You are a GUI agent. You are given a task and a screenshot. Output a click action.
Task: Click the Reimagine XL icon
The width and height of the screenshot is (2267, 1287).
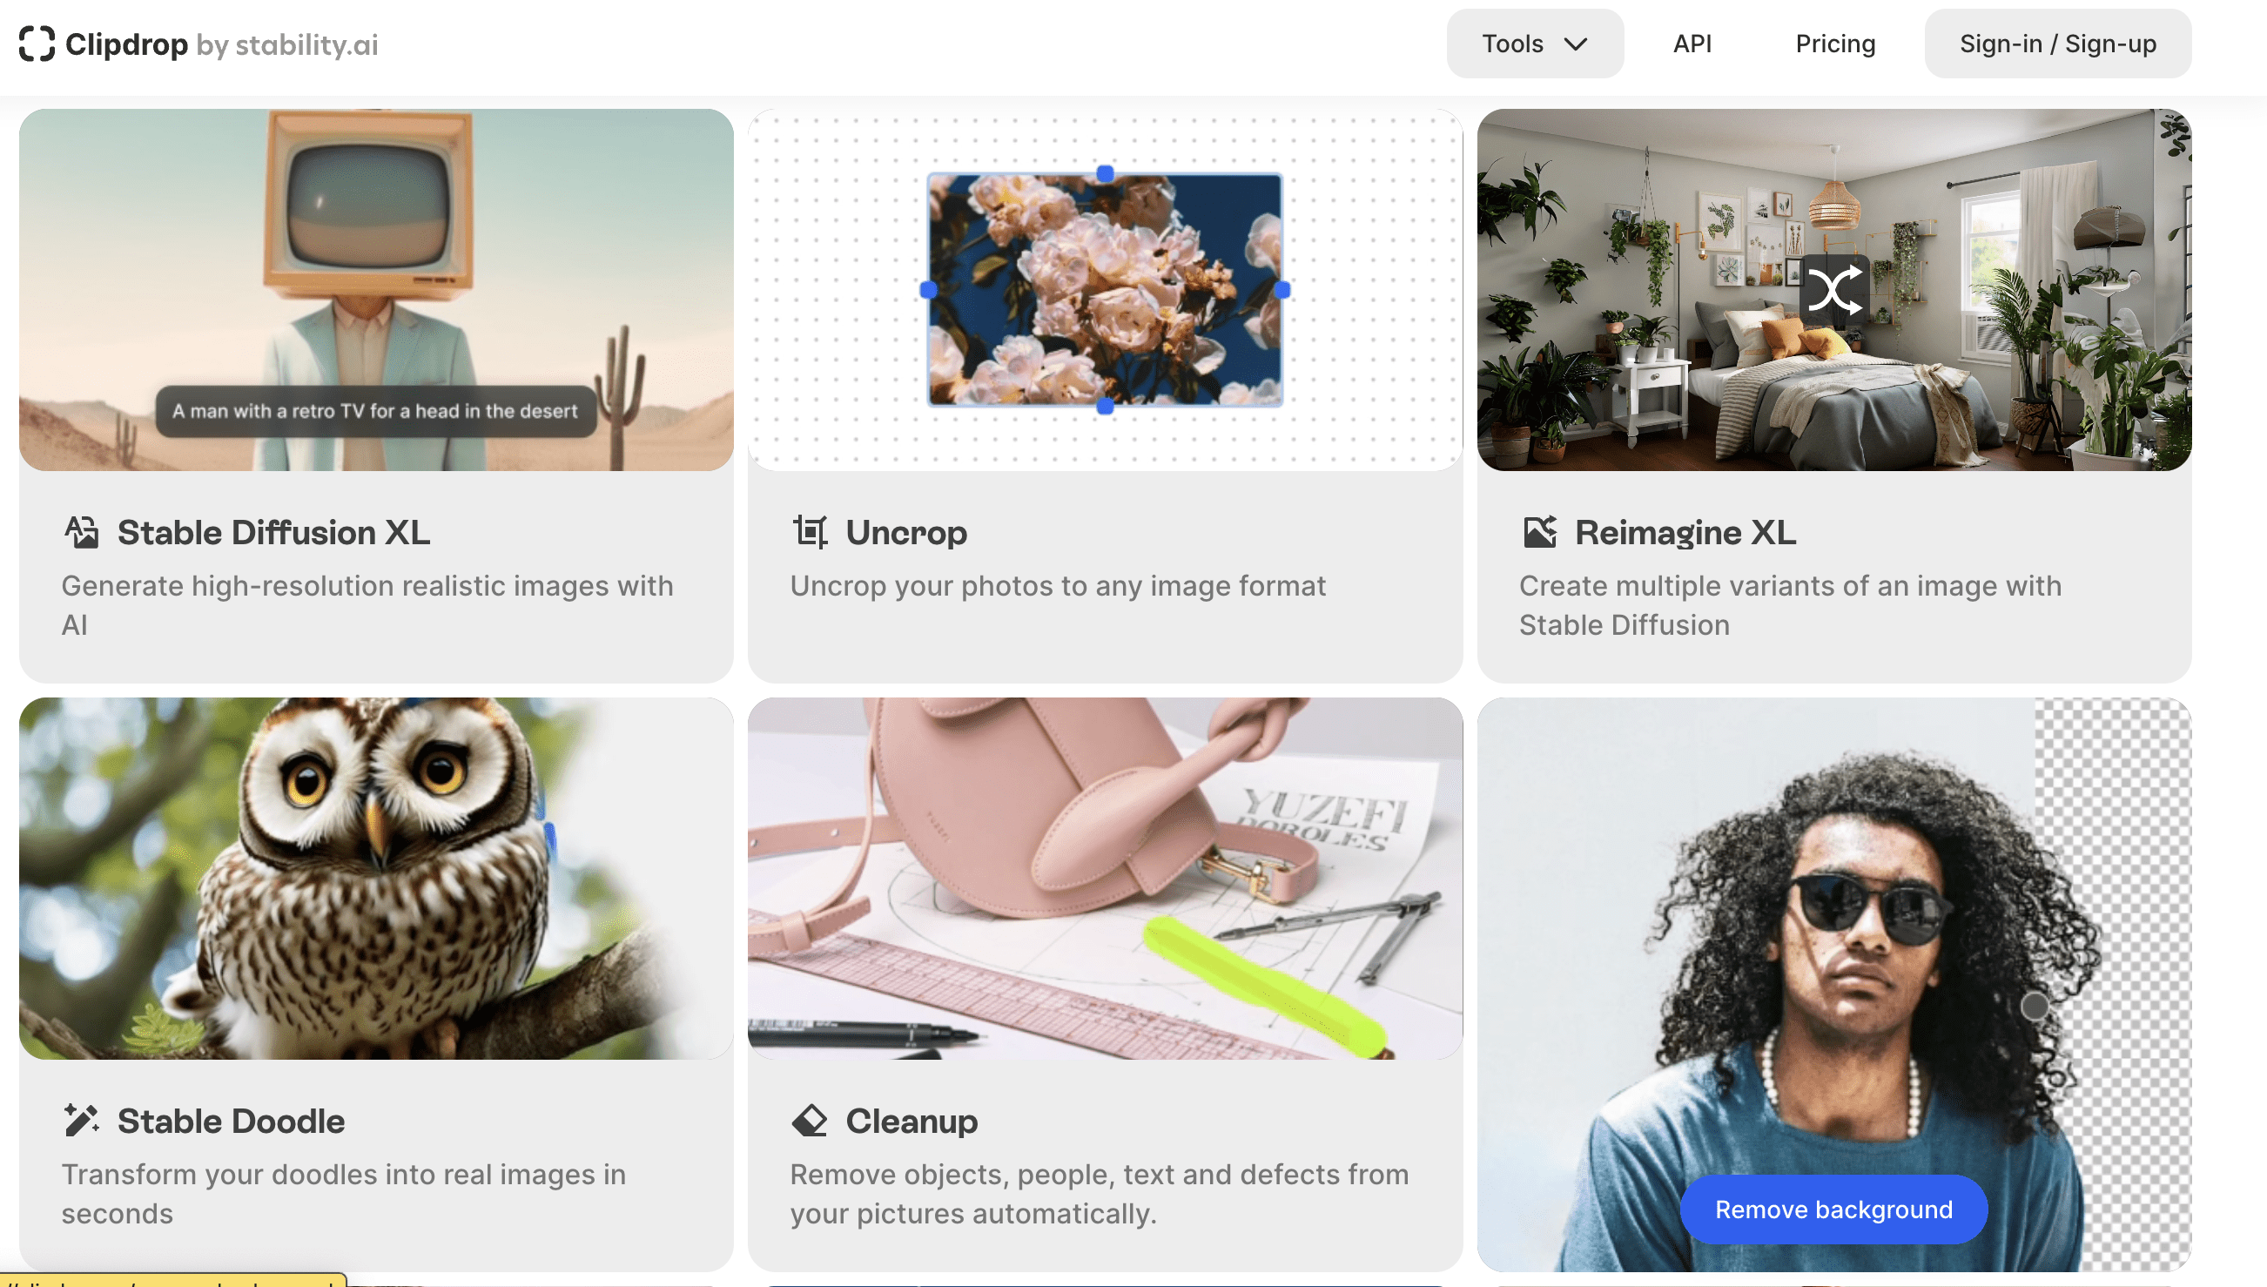pyautogui.click(x=1540, y=532)
